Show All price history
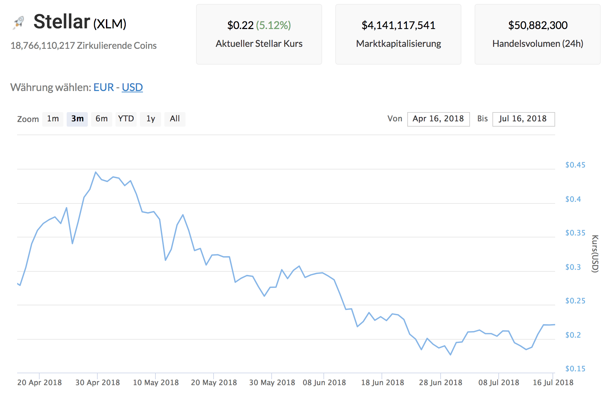The height and width of the screenshot is (399, 602). 175,119
